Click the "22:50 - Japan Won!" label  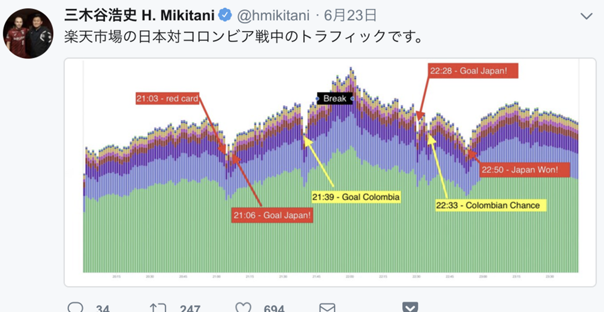click(525, 170)
